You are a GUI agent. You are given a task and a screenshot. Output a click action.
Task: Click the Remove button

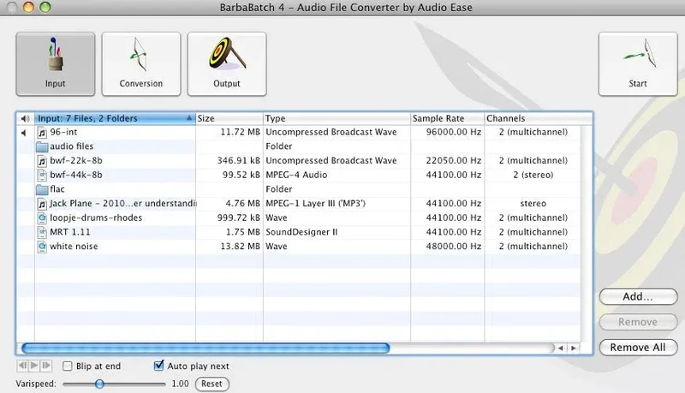[x=638, y=322]
